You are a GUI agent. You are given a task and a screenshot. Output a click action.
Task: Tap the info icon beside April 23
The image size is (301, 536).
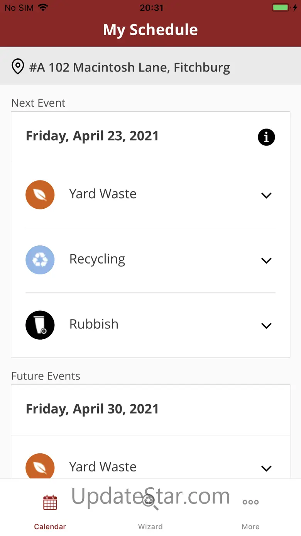(266, 137)
